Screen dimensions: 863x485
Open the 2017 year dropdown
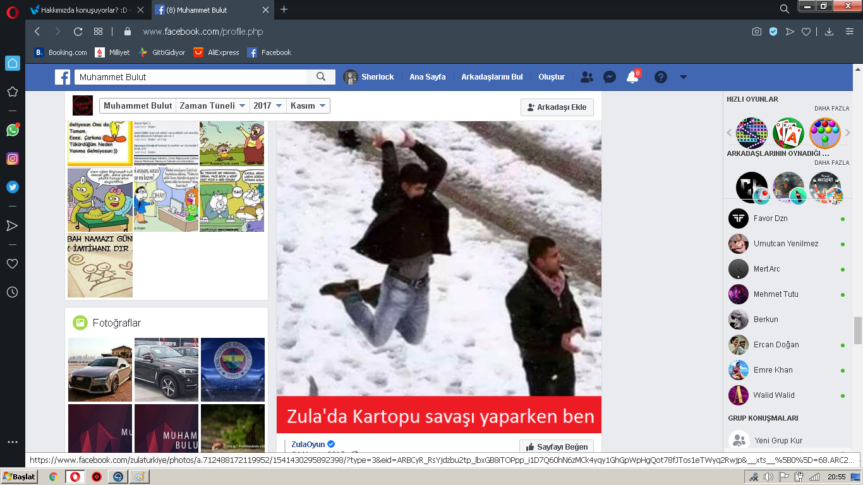268,106
